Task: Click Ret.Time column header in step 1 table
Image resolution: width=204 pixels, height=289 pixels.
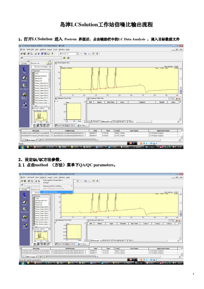Action: tap(111, 102)
